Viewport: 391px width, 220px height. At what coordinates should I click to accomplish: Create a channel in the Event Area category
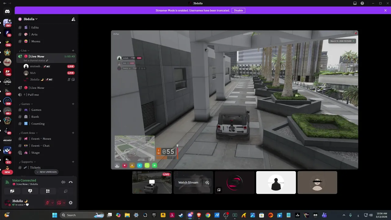[73, 133]
